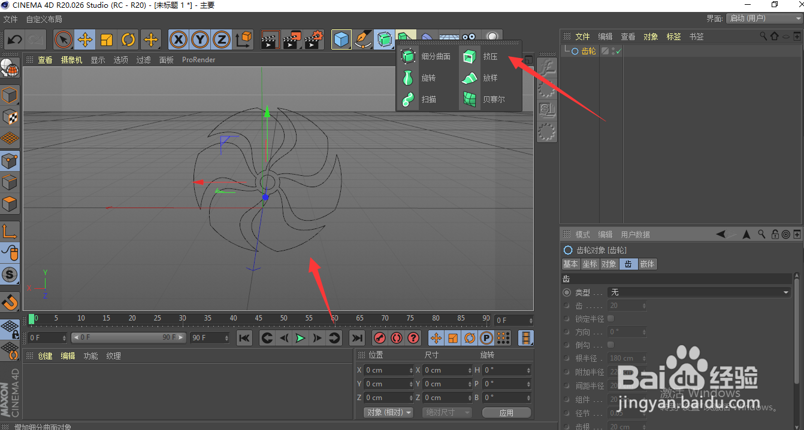Click the record active objects key icon
Viewport: 804px width, 430px height.
point(379,338)
